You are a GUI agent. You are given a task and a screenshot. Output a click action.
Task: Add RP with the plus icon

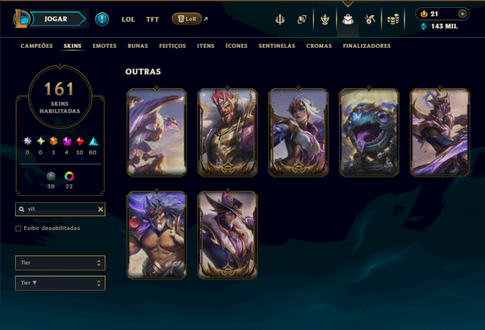(x=462, y=14)
